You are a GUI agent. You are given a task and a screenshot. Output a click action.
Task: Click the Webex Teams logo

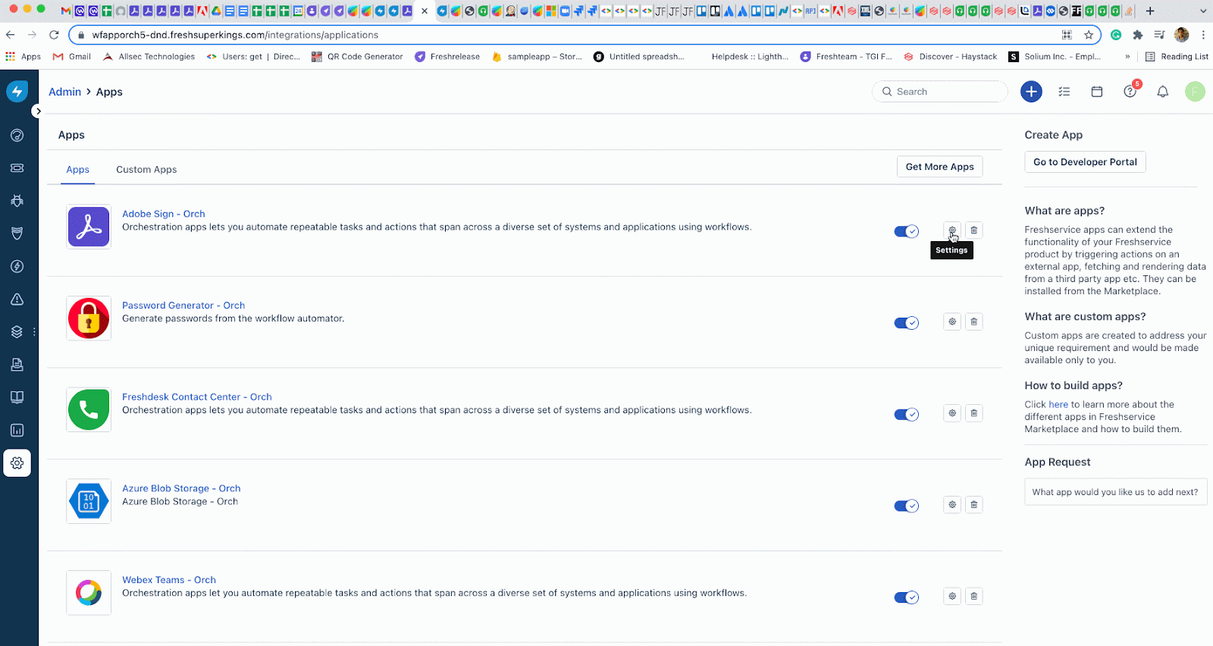[89, 593]
